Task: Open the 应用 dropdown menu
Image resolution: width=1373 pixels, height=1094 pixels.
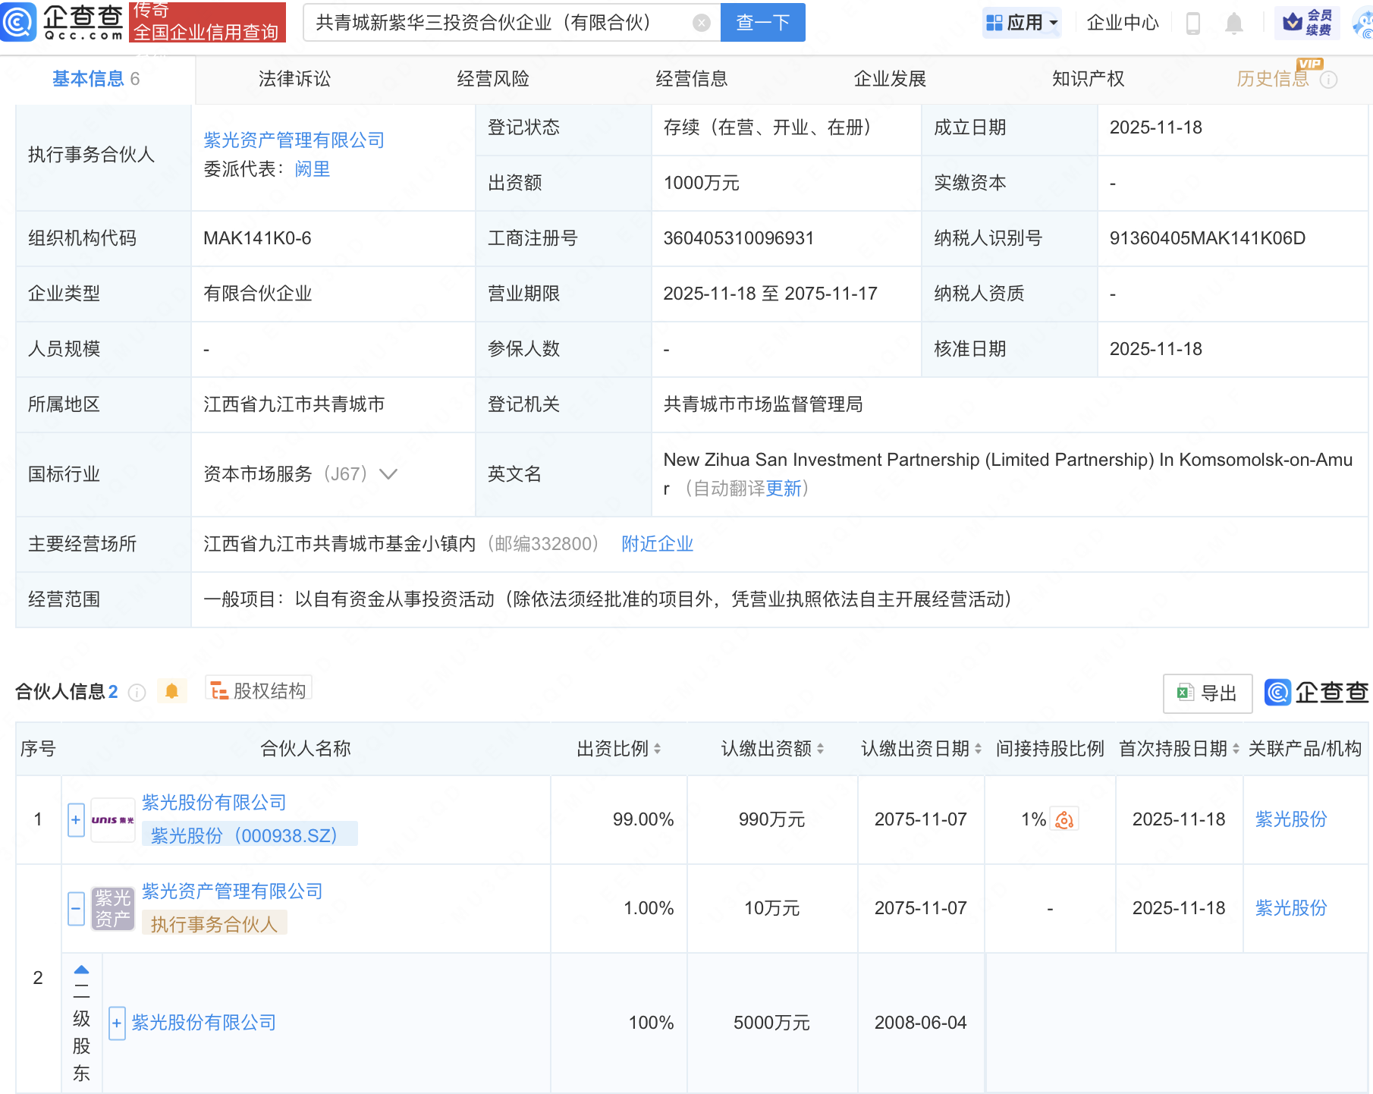Action: pos(1021,23)
